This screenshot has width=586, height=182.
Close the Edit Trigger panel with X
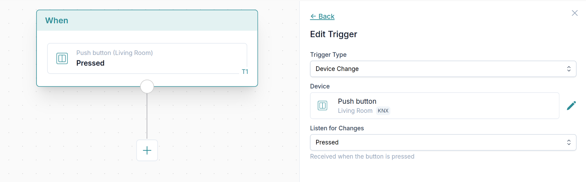(575, 13)
